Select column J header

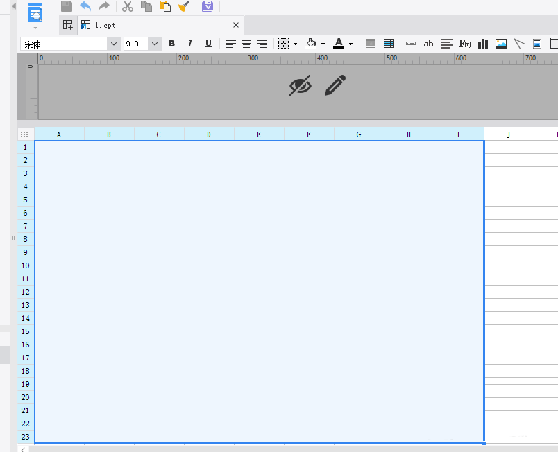tap(509, 134)
